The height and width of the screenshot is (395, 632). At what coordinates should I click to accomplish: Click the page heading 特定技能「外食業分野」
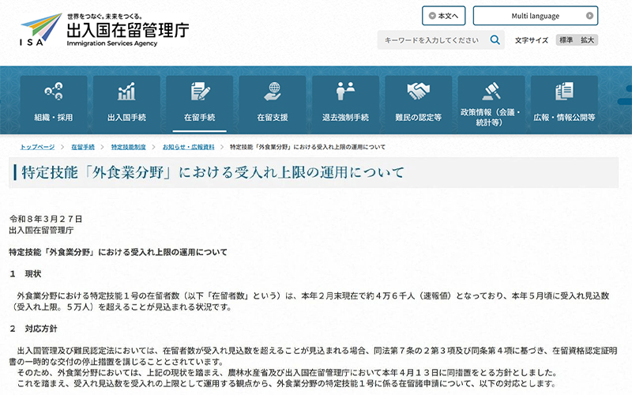213,172
